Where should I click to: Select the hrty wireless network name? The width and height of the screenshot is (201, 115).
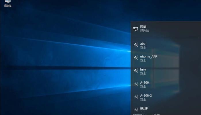click(x=143, y=70)
